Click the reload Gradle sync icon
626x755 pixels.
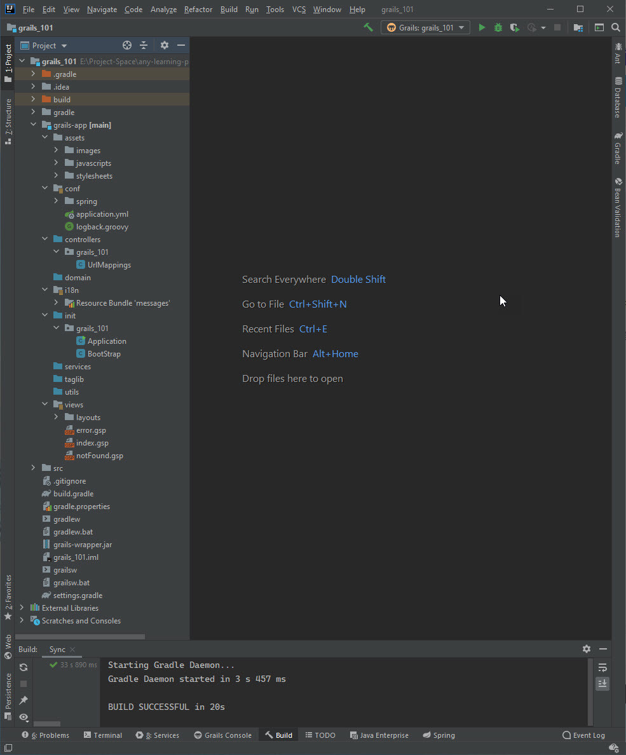click(23, 667)
